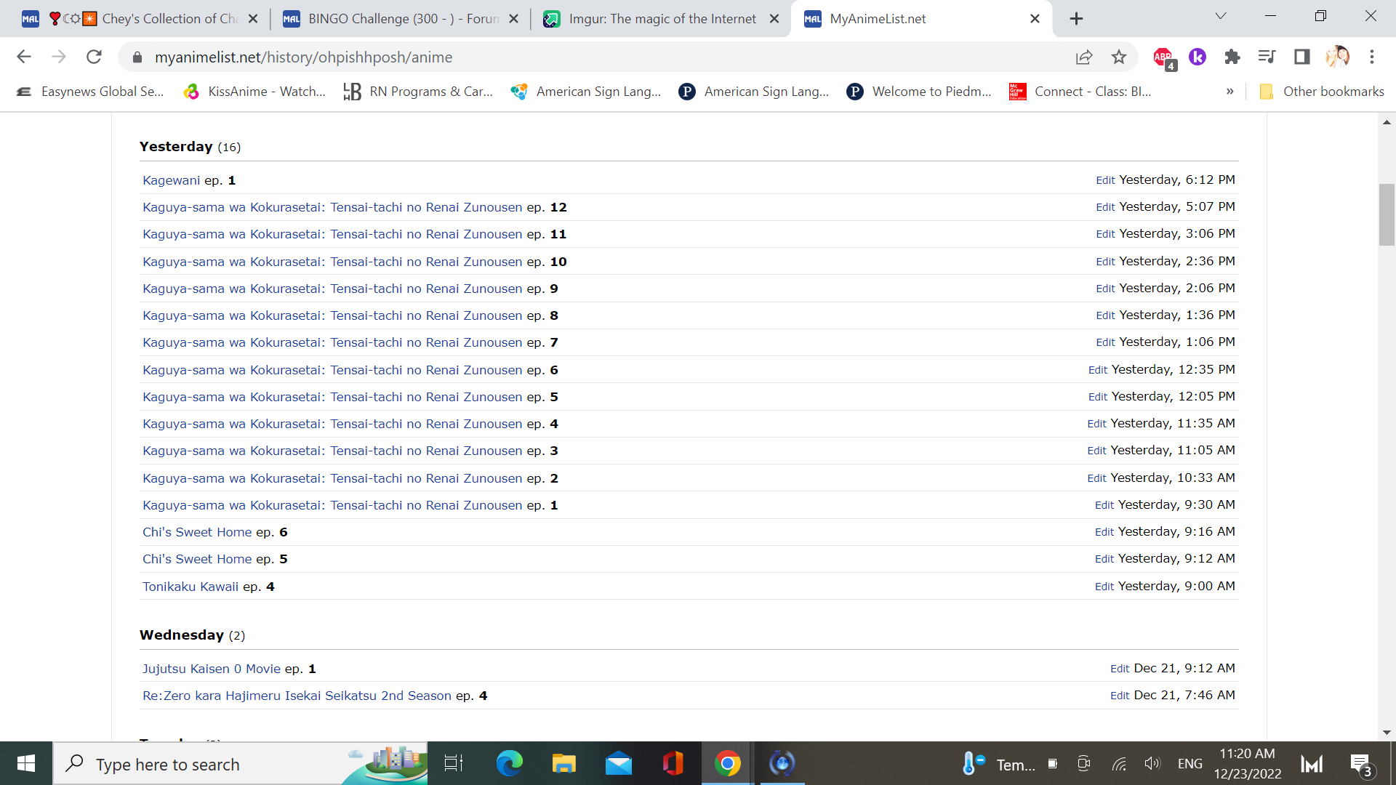Image resolution: width=1396 pixels, height=785 pixels.
Task: Open Task View on taskbar
Action: (x=453, y=763)
